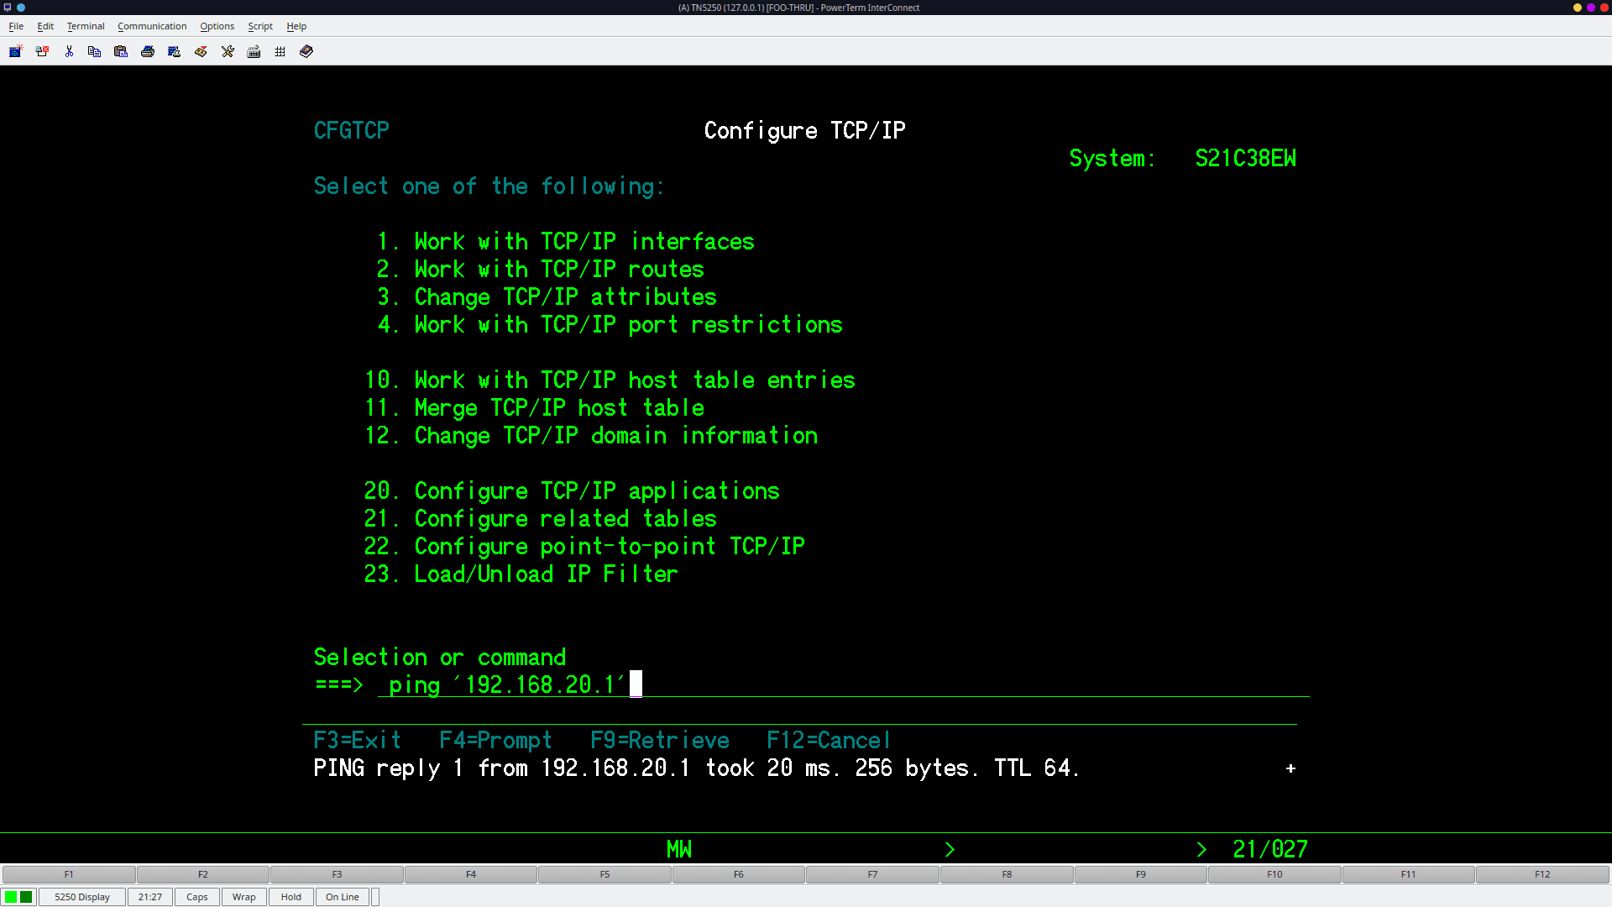Image resolution: width=1612 pixels, height=907 pixels.
Task: Click the help book icon
Action: click(x=306, y=51)
